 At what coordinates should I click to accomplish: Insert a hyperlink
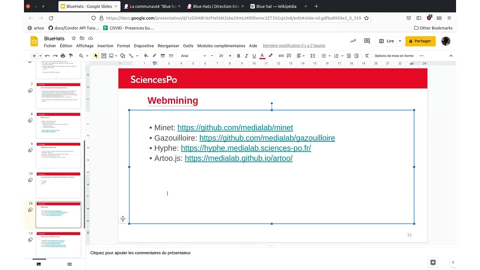pyautogui.click(x=281, y=56)
